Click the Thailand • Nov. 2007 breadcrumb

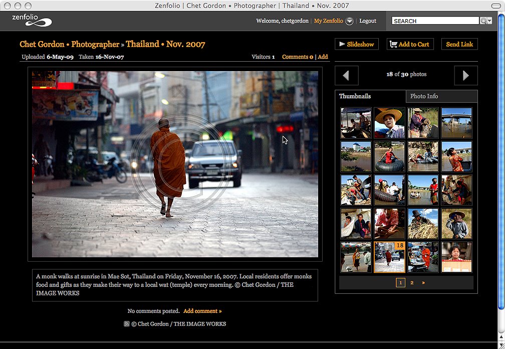[x=165, y=44]
